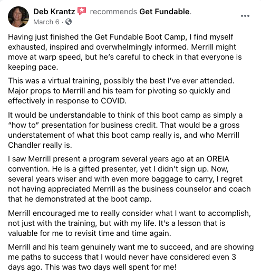Viewport: 261px width, 276px height.
Task: Click the March 6 timestamp
Action: [x=46, y=22]
